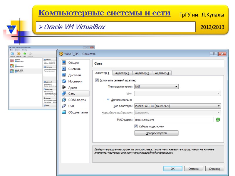Click the Справка button in dialog
Viewport: 235px width, 176px height.
[214, 169]
